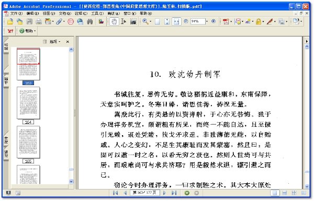Click the zoom percentage field showing 94%
Viewport: 314px width, 201px height.
coord(198,21)
